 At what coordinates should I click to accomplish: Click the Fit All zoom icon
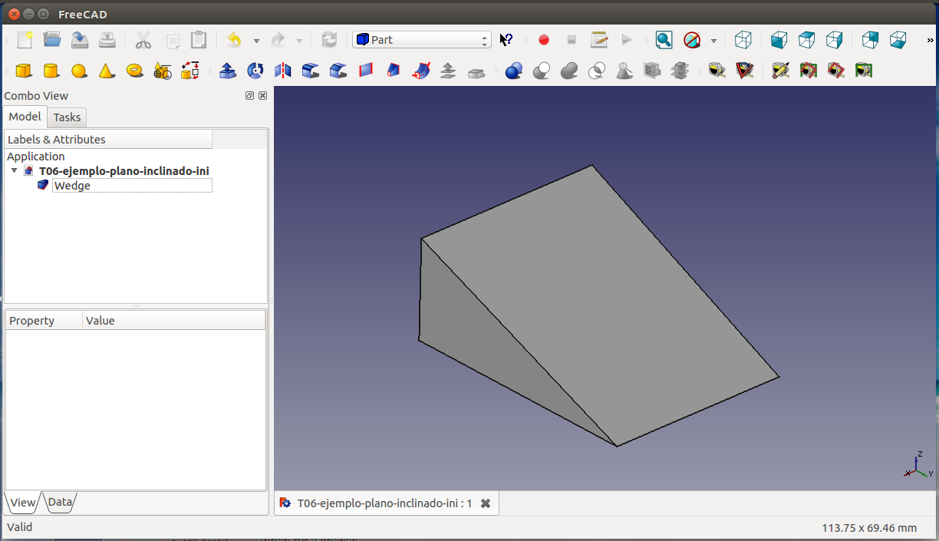pyautogui.click(x=664, y=40)
